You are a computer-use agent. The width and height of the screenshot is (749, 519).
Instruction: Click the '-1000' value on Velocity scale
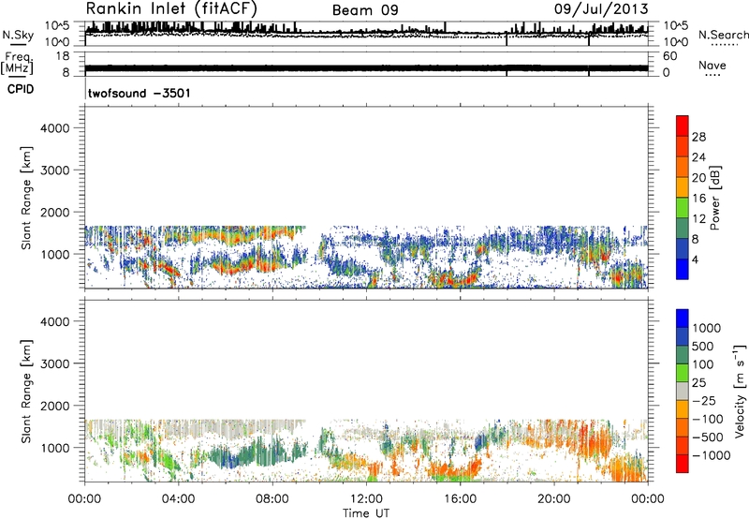coord(712,455)
